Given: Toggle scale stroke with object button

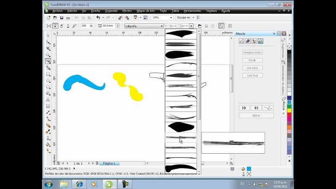Looking at the screenshot, I should pyautogui.click(x=221, y=26).
